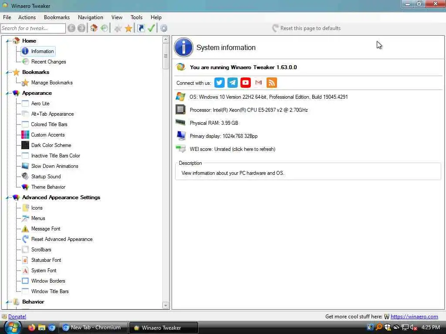Screen dimensions: 446x334
Task: Select Slow Down Animations in the tree
Action: [x=54, y=166]
